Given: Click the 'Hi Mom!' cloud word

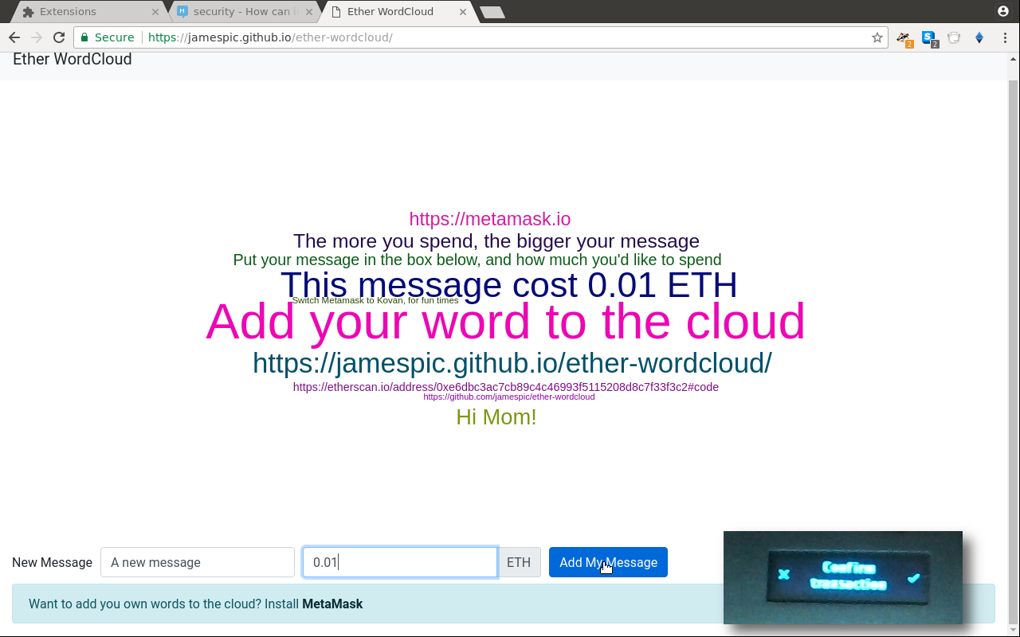Looking at the screenshot, I should [496, 417].
